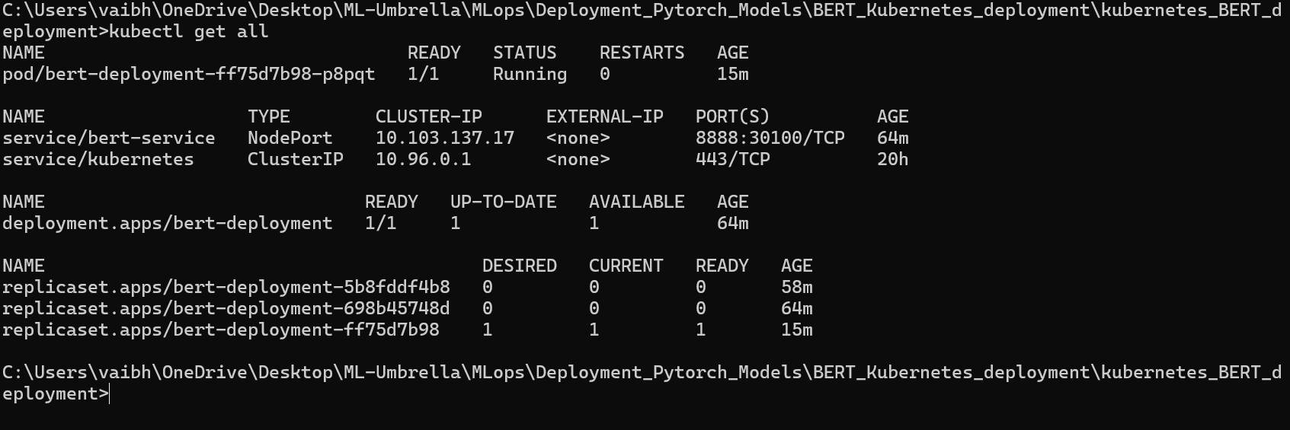Click the EXTERNAL-IP column header
1290x430 pixels.
(x=605, y=117)
